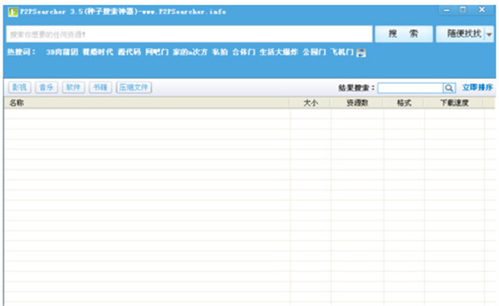Sort by the 下载速度 column header
The height and width of the screenshot is (306, 499).
454,103
